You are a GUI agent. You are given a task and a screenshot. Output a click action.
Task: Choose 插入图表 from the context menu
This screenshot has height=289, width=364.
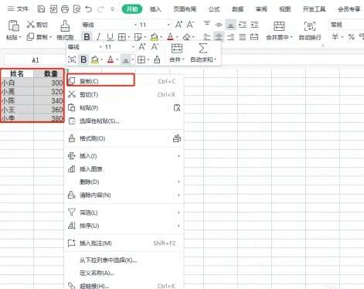pyautogui.click(x=124, y=169)
